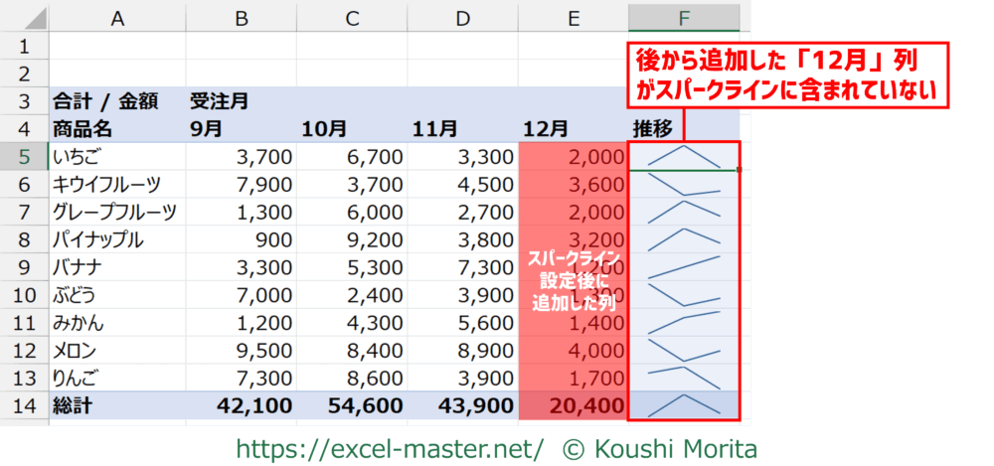Image resolution: width=994 pixels, height=466 pixels.
Task: Select the バナナ sparkline cell
Action: click(x=683, y=267)
